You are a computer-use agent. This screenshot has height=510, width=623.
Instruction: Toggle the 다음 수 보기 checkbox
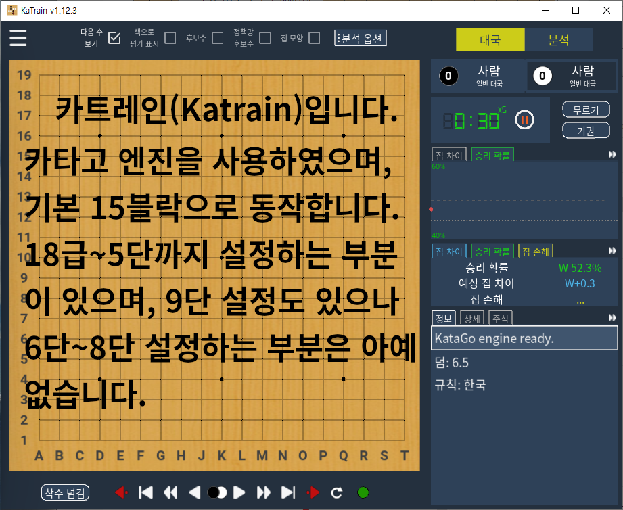point(114,38)
